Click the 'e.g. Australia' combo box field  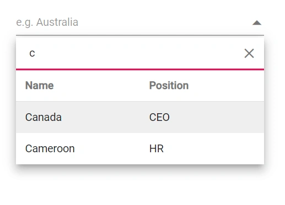[140, 23]
